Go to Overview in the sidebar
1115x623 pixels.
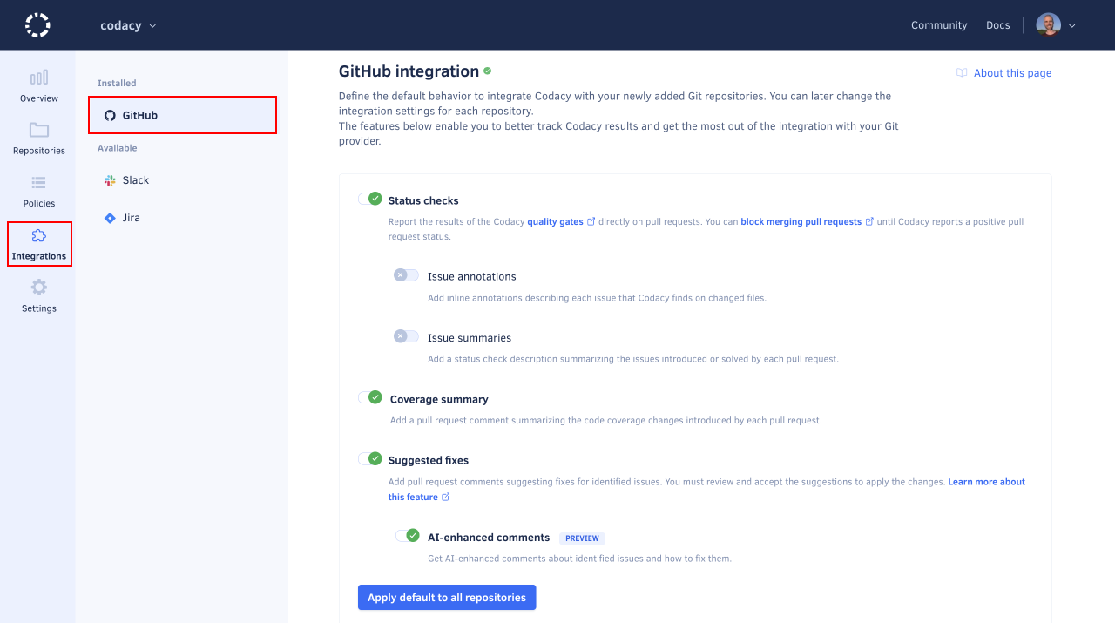pyautogui.click(x=39, y=86)
